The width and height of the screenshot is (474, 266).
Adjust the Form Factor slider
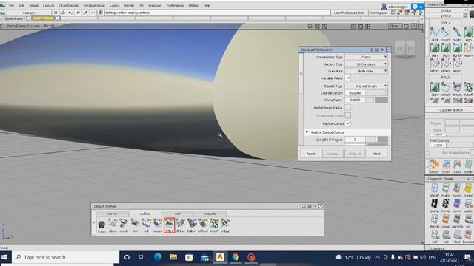(x=377, y=100)
